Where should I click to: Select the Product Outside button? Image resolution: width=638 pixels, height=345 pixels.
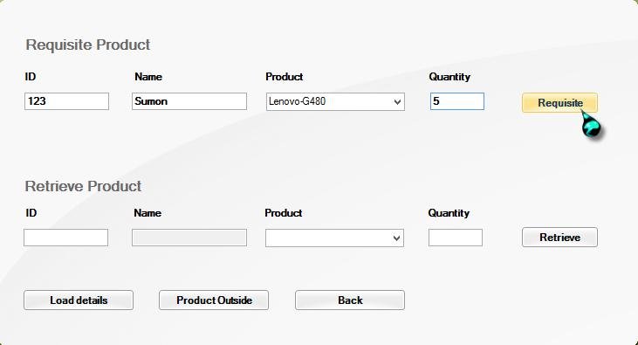click(214, 300)
